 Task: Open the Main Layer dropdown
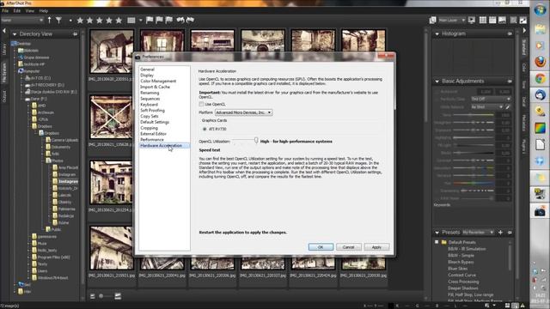click(x=452, y=21)
